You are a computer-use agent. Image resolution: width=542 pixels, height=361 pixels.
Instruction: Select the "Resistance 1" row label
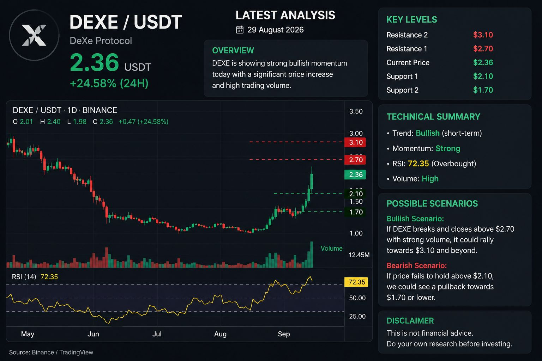407,49
